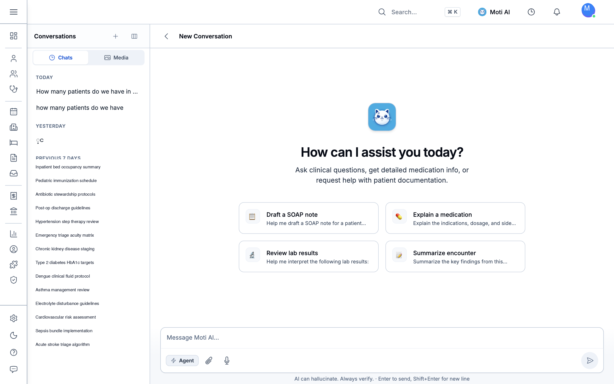Open the calendar icon in sidebar

pyautogui.click(x=13, y=112)
